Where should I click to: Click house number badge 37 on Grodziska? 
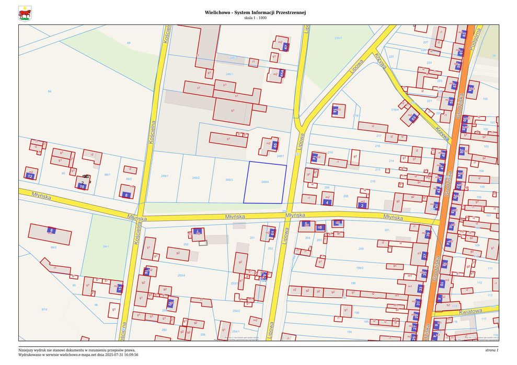[x=425, y=255]
